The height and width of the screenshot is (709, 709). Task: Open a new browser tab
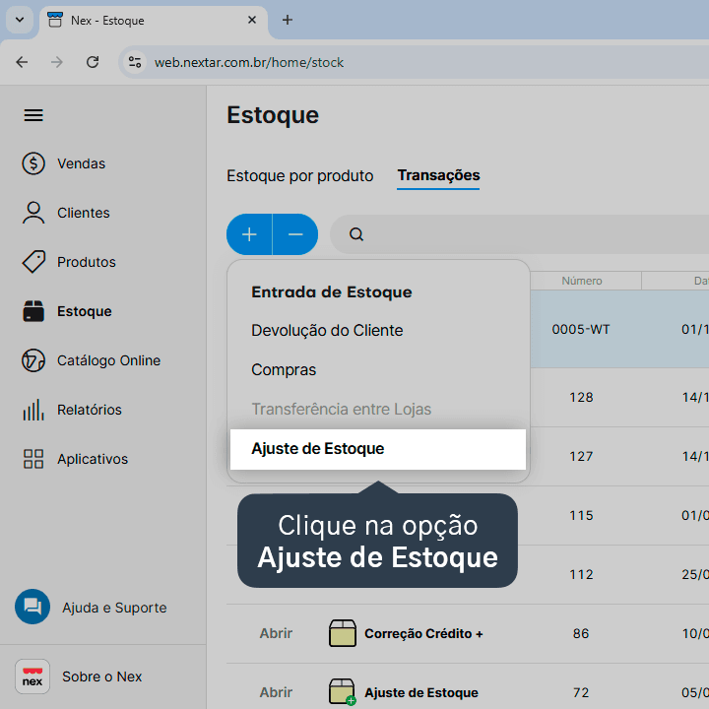288,20
